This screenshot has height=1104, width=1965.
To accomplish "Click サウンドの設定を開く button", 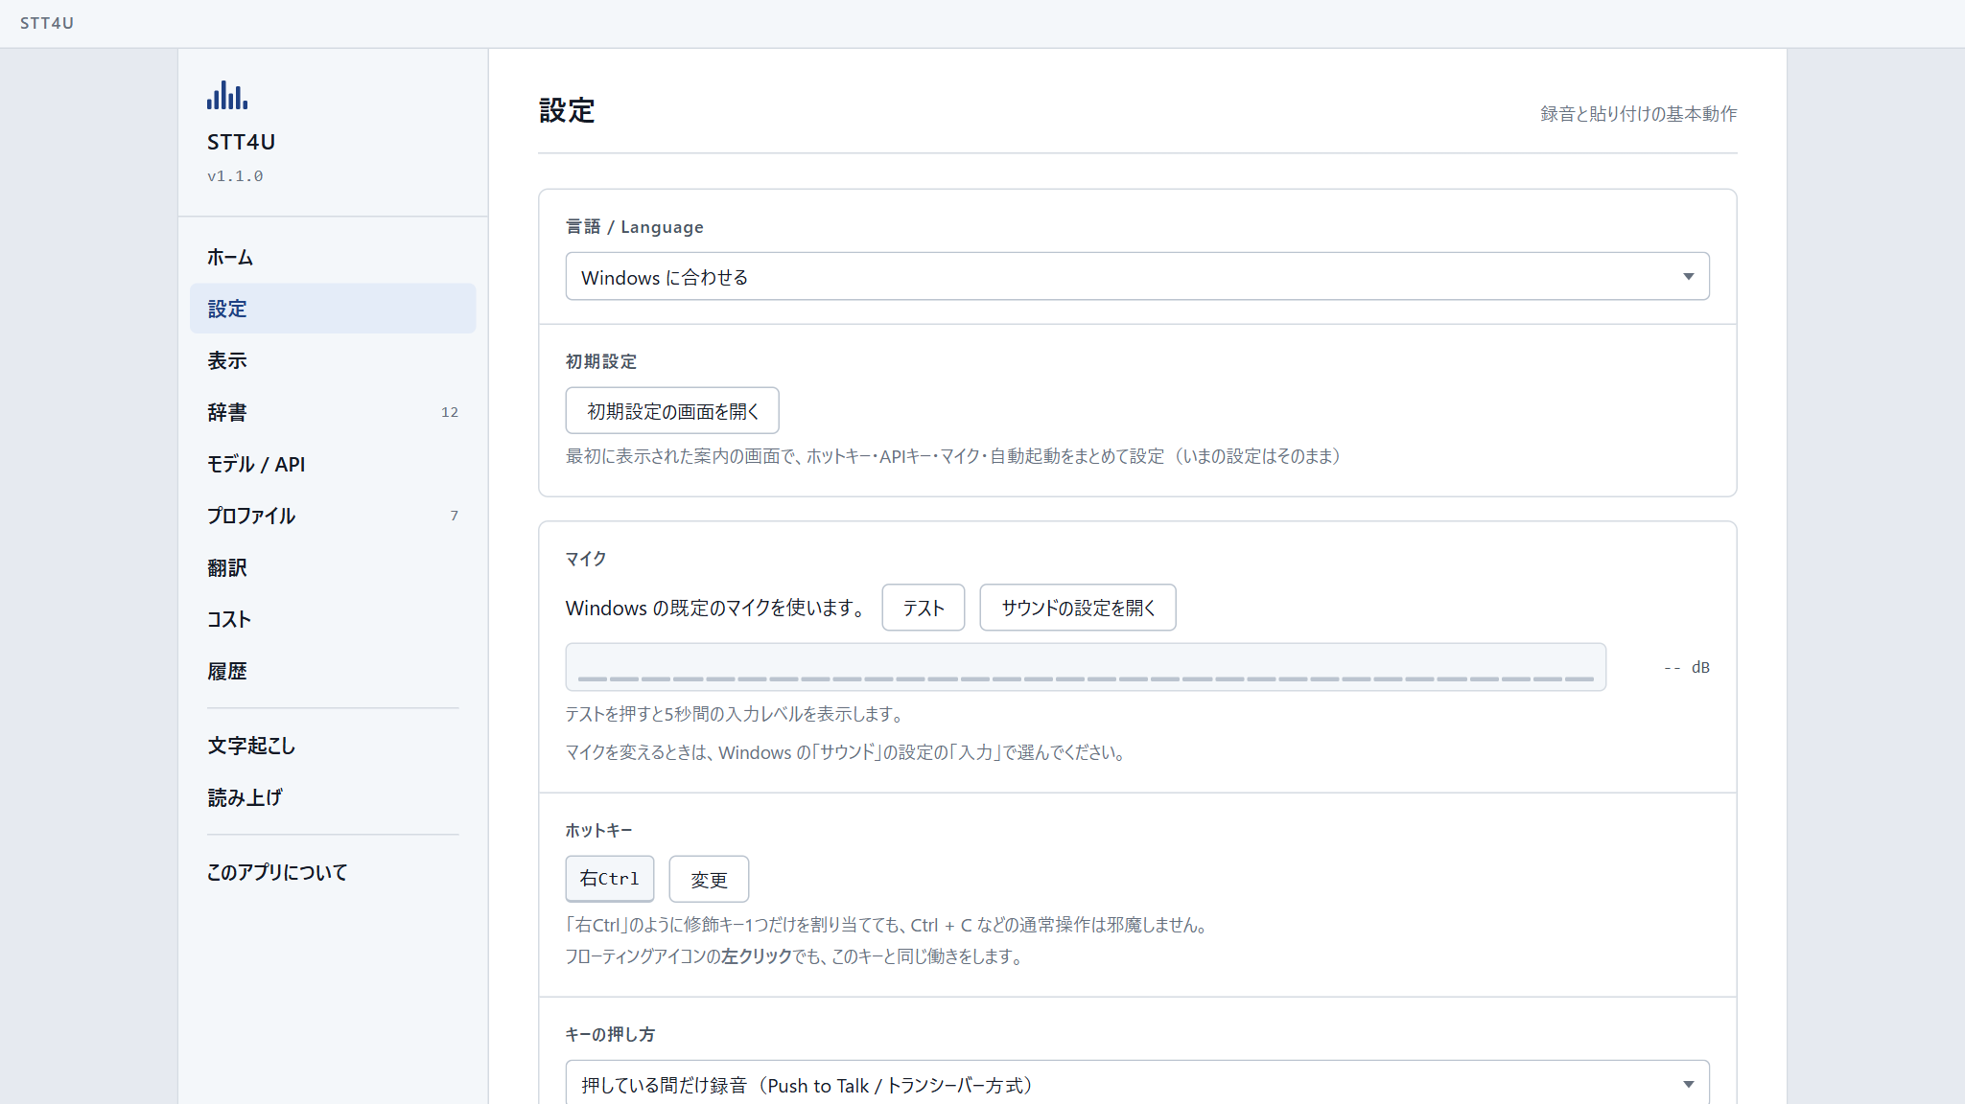I will tap(1078, 608).
